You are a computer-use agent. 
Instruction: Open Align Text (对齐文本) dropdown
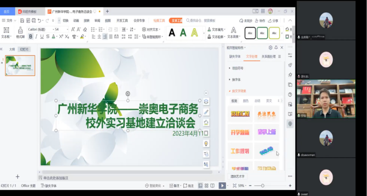(x=151, y=29)
